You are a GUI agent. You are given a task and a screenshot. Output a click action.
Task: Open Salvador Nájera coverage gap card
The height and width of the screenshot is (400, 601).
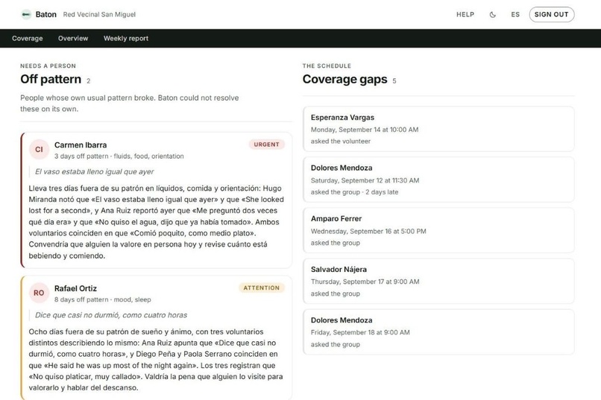click(438, 282)
